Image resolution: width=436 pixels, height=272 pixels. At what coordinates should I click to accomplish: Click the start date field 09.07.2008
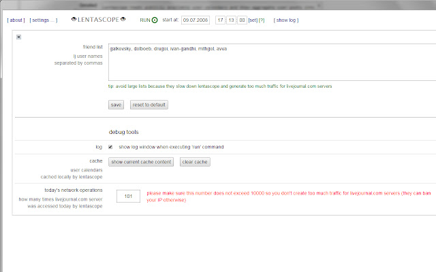point(196,20)
